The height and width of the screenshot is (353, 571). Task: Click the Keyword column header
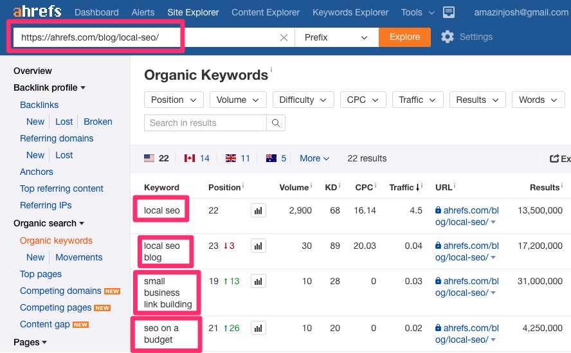(161, 188)
